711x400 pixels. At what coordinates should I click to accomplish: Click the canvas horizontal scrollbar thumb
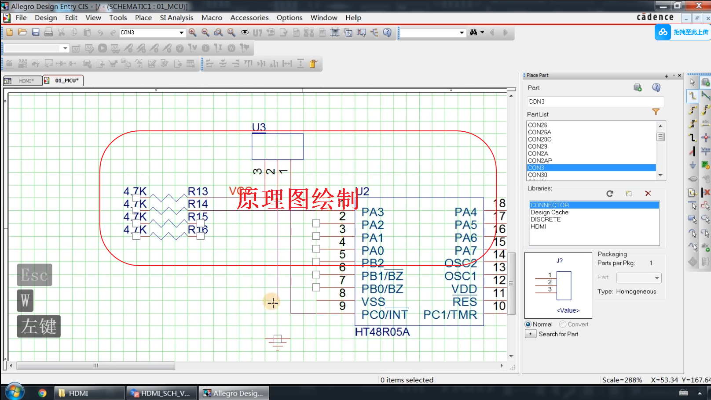95,365
